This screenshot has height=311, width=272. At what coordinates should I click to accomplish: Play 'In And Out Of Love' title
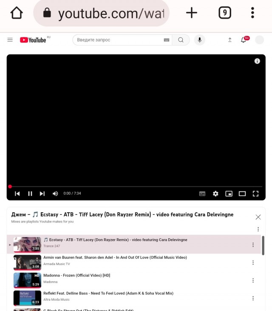pos(115,257)
